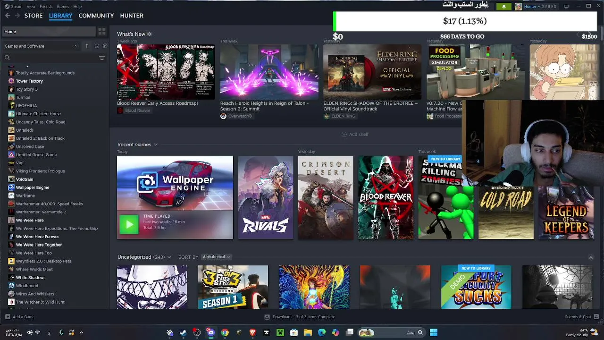604x340 pixels.
Task: Open the Steam menu
Action: (x=17, y=6)
